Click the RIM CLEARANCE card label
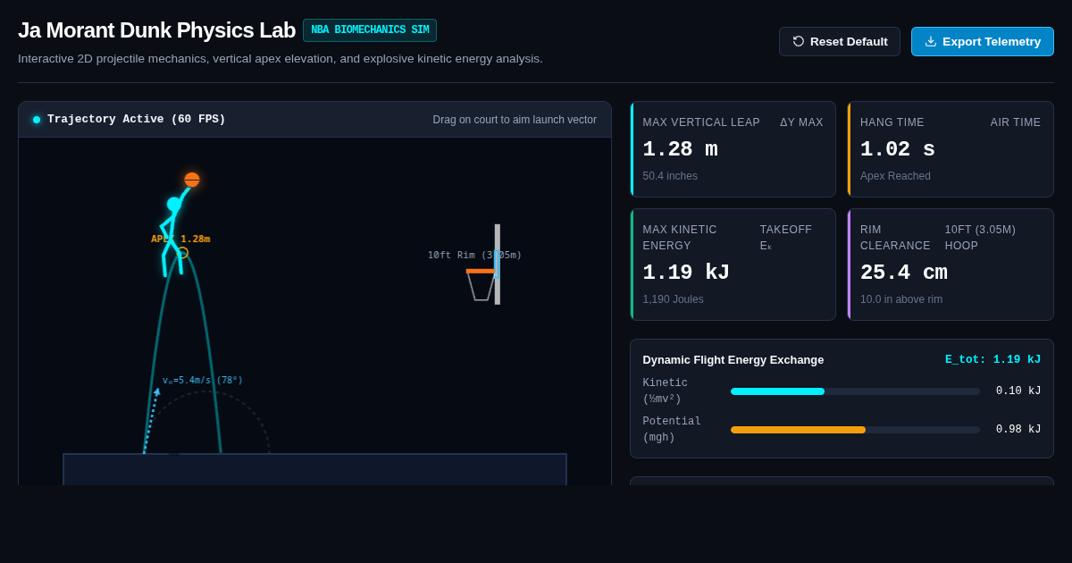Screen dimensions: 1072x563 point(895,238)
